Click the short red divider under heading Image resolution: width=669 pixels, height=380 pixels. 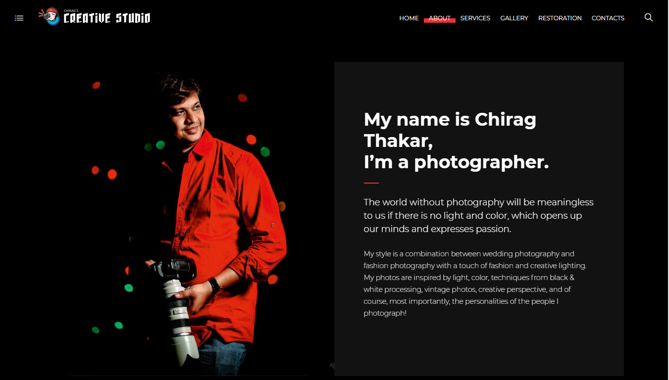(x=371, y=183)
